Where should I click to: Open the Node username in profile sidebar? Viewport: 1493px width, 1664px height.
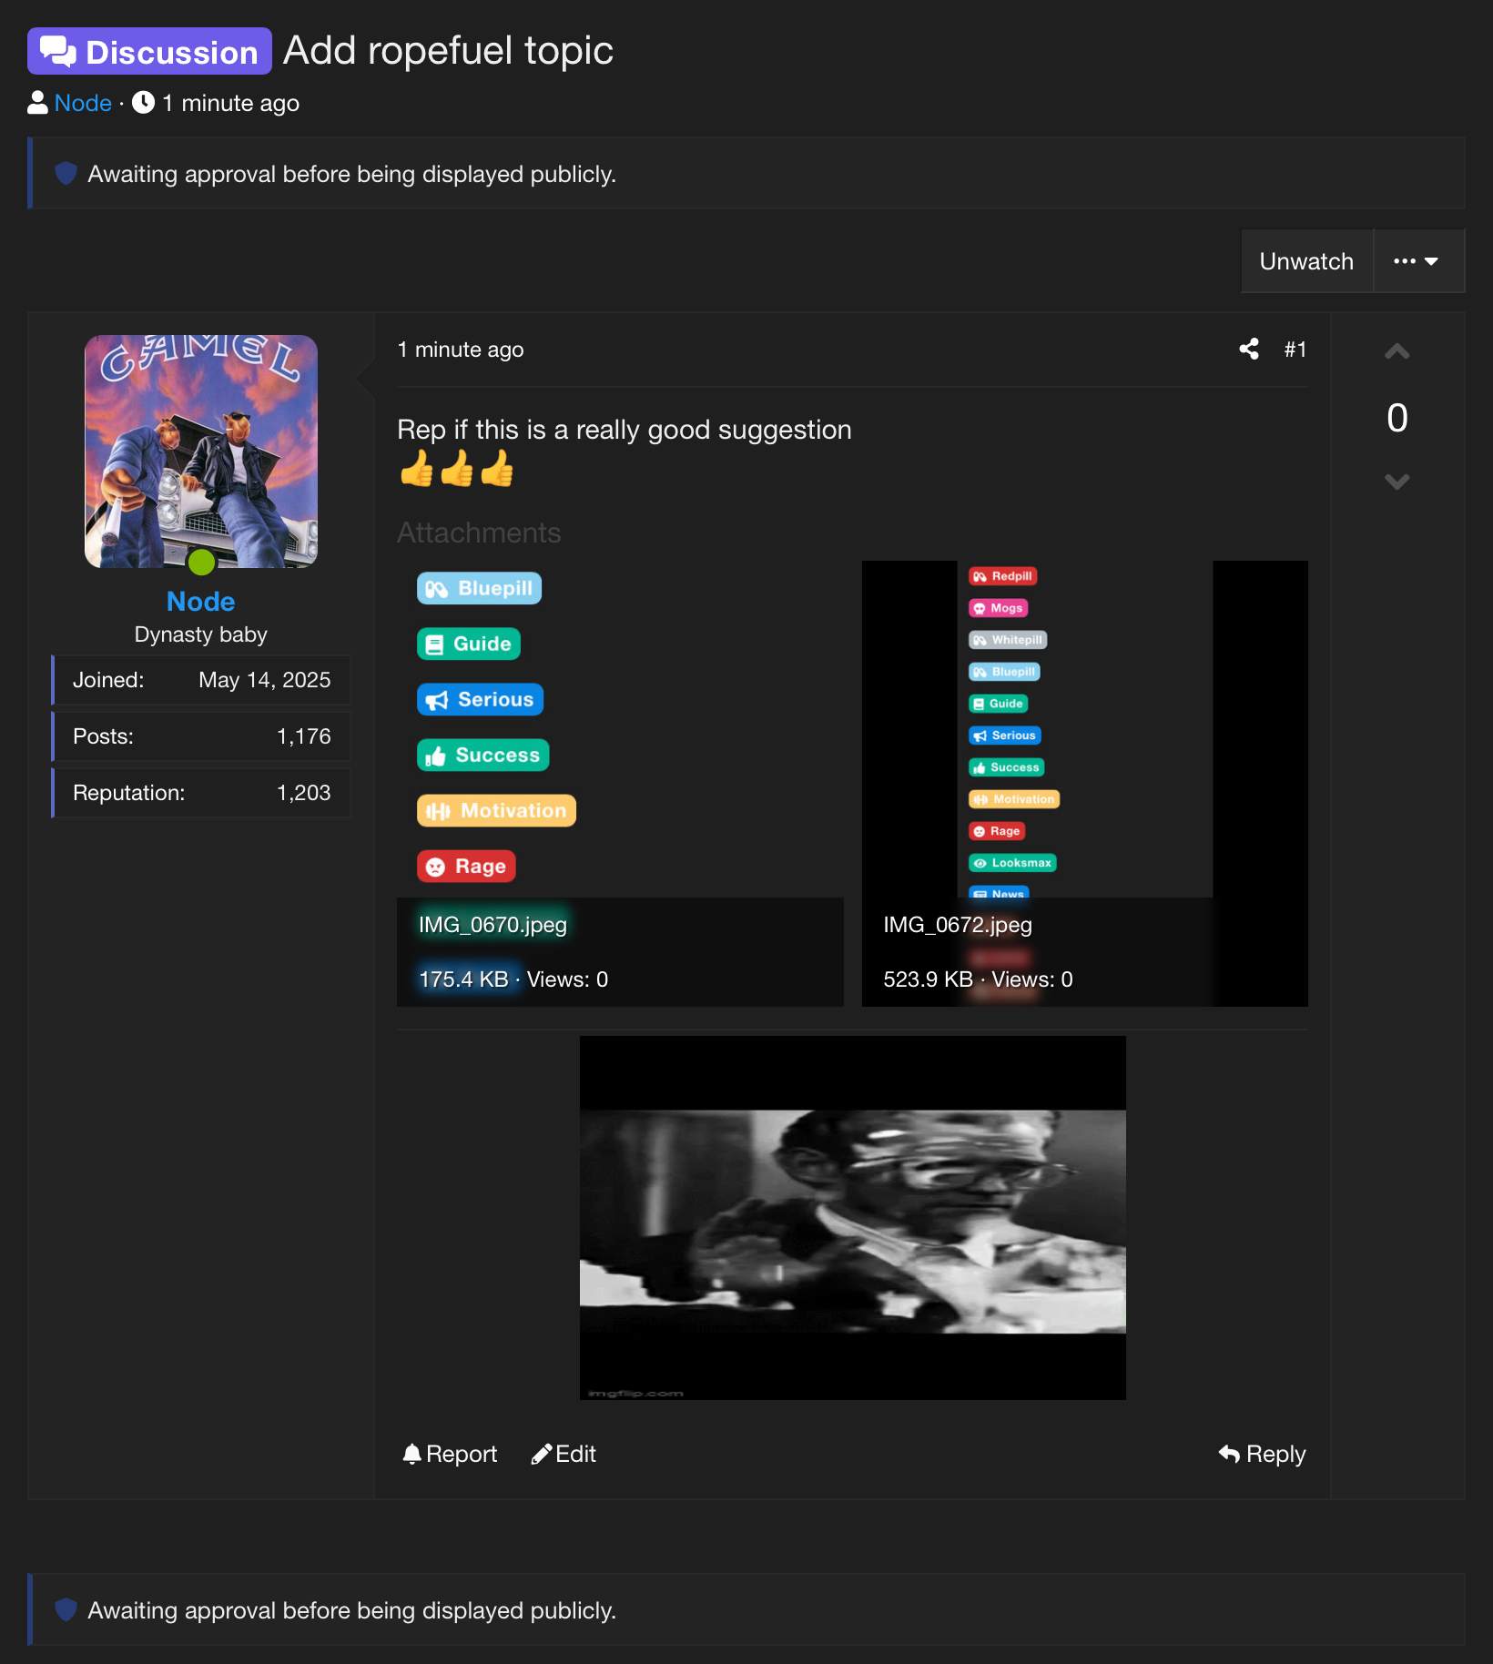pos(200,602)
